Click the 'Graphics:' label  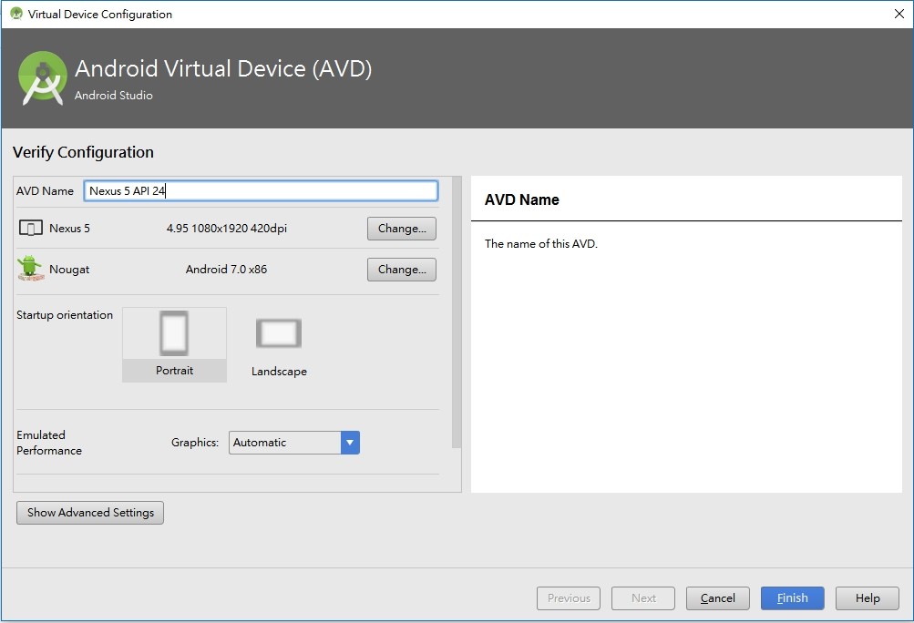tap(195, 443)
